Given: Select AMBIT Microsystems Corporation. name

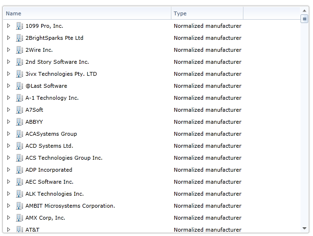Looking at the screenshot, I should click(70, 206).
